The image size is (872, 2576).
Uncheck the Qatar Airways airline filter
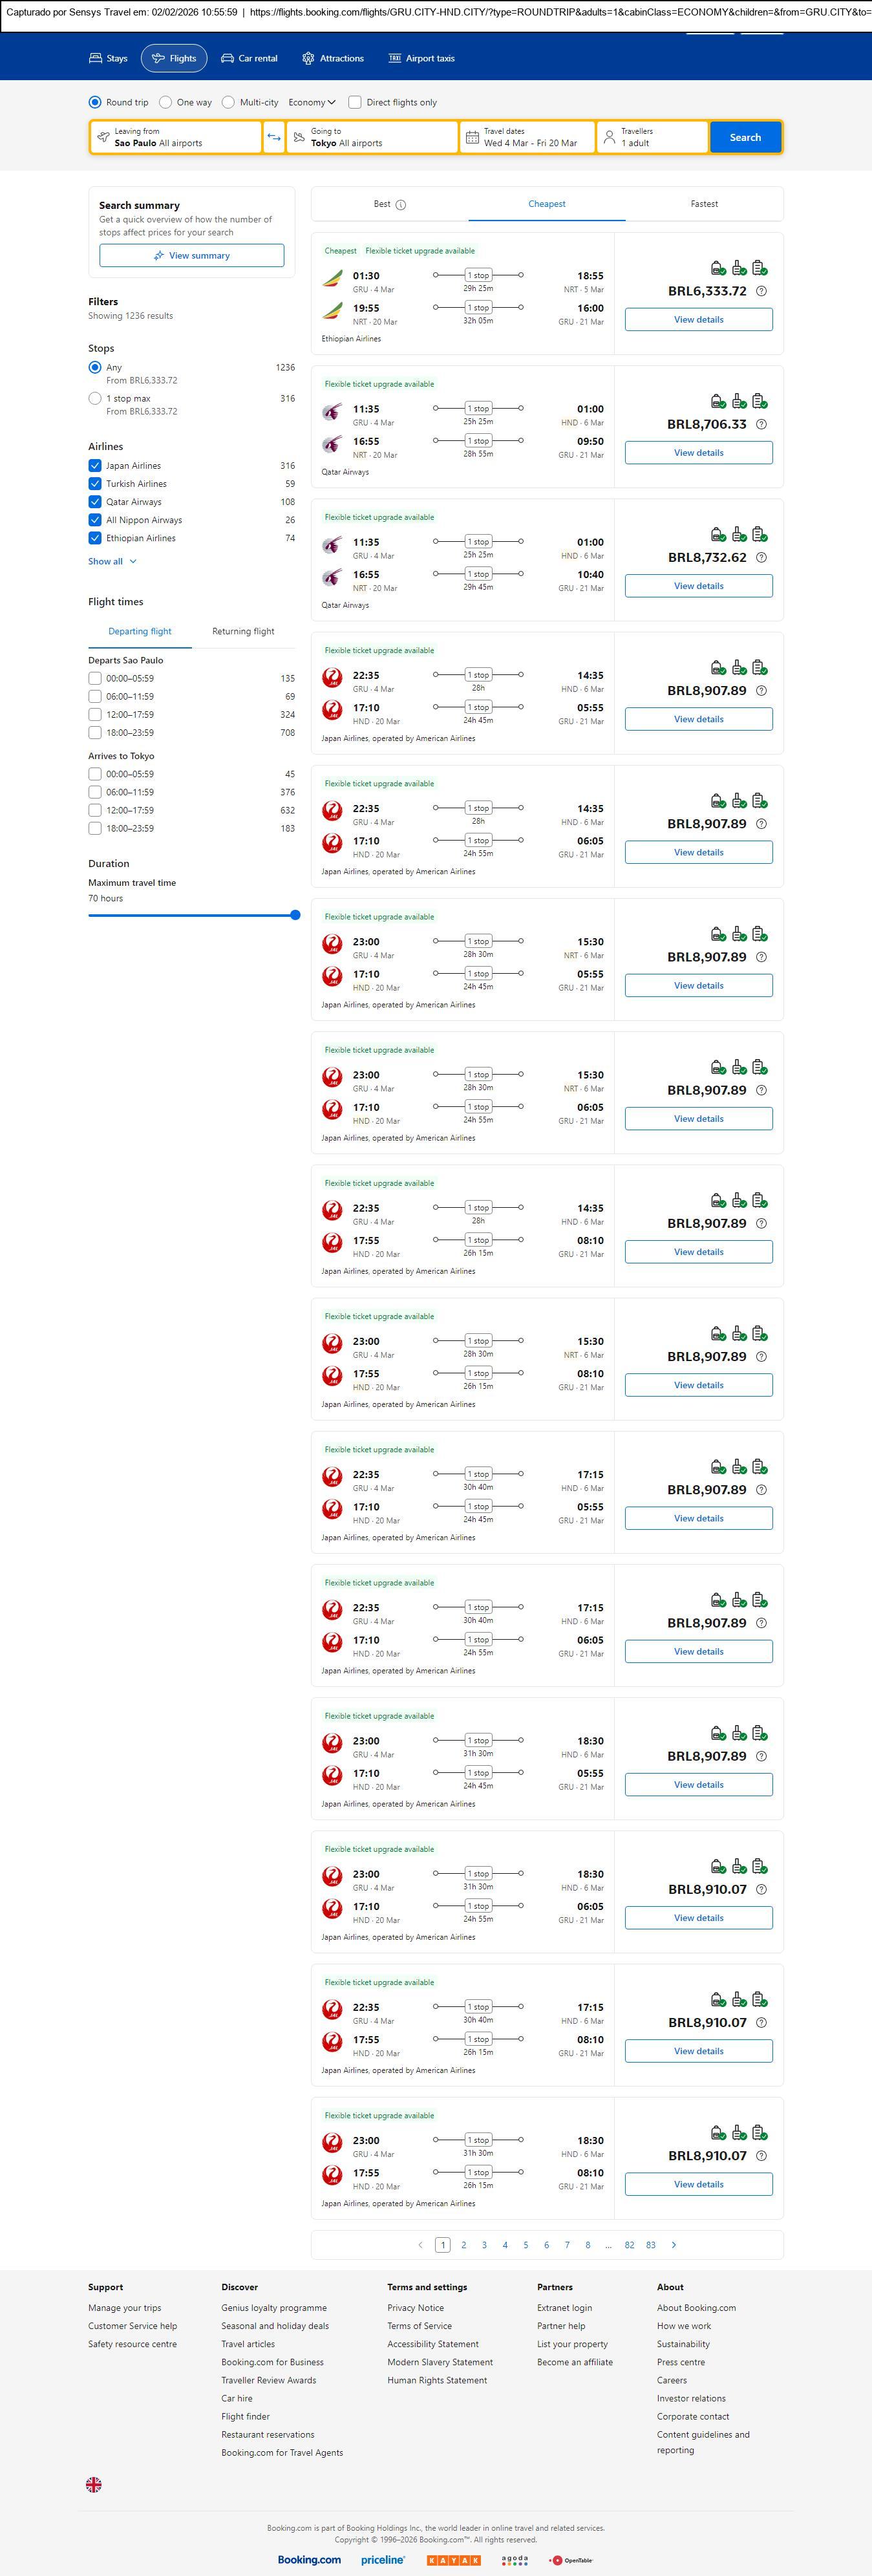tap(95, 502)
